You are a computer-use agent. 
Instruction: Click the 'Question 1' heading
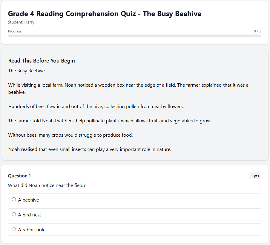[x=19, y=176]
